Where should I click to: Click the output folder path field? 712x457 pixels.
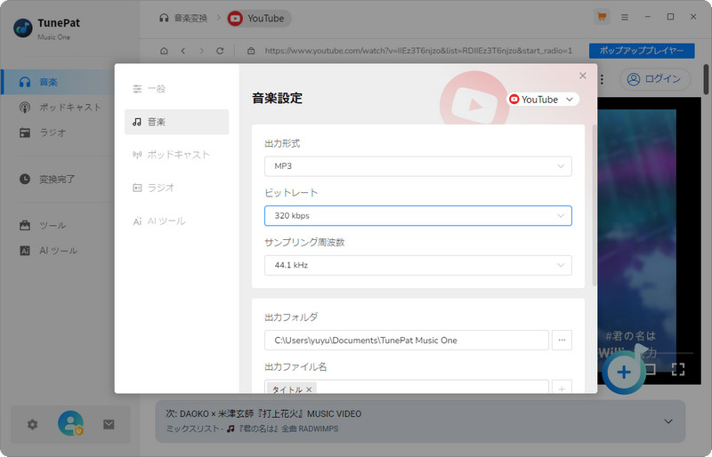click(x=407, y=340)
